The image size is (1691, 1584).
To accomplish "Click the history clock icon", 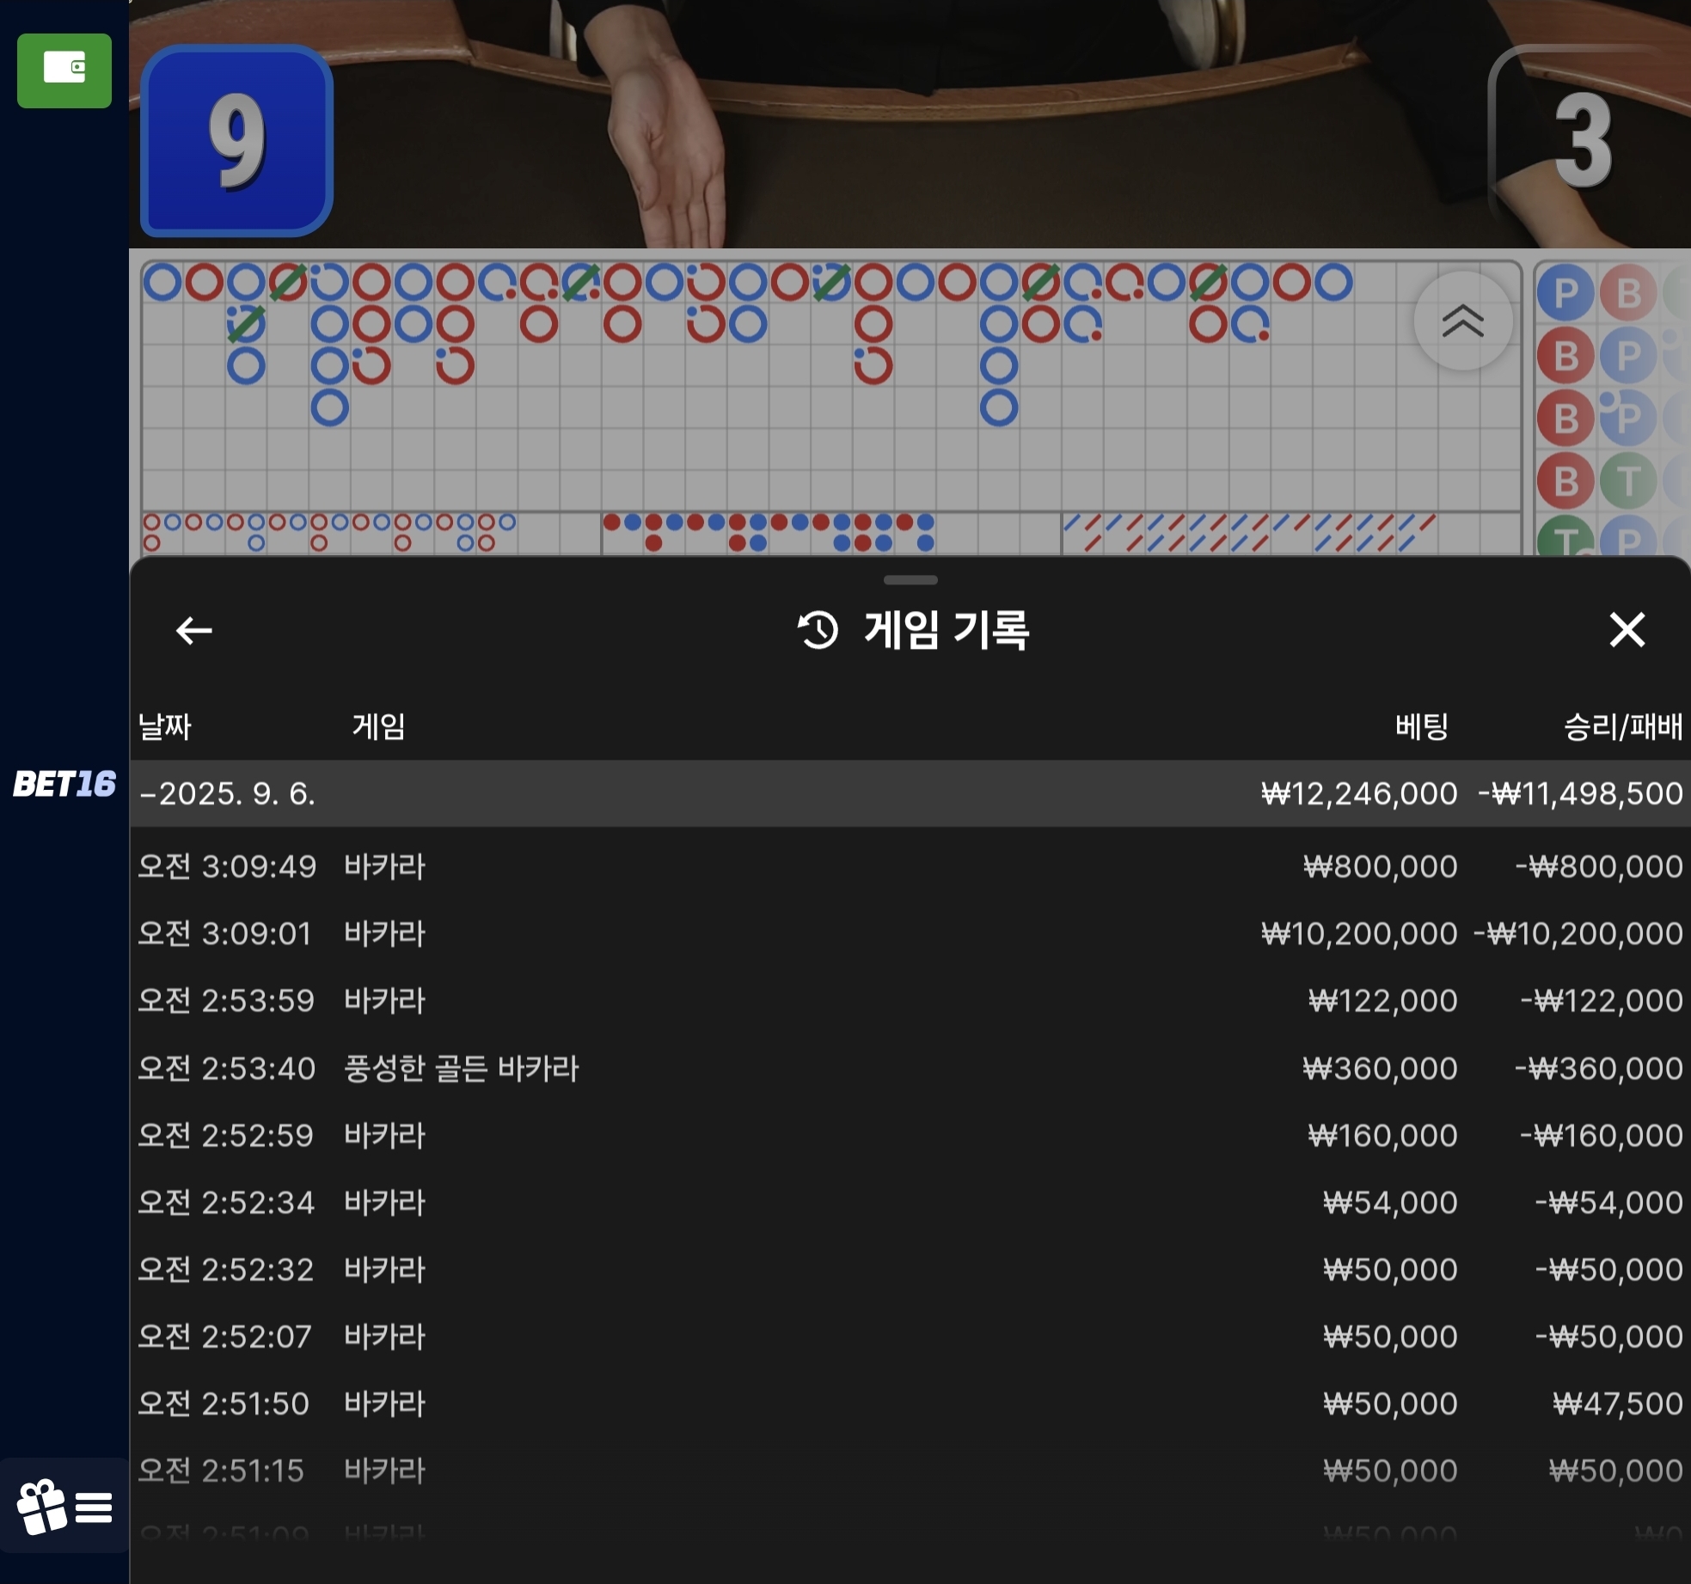I will point(818,630).
